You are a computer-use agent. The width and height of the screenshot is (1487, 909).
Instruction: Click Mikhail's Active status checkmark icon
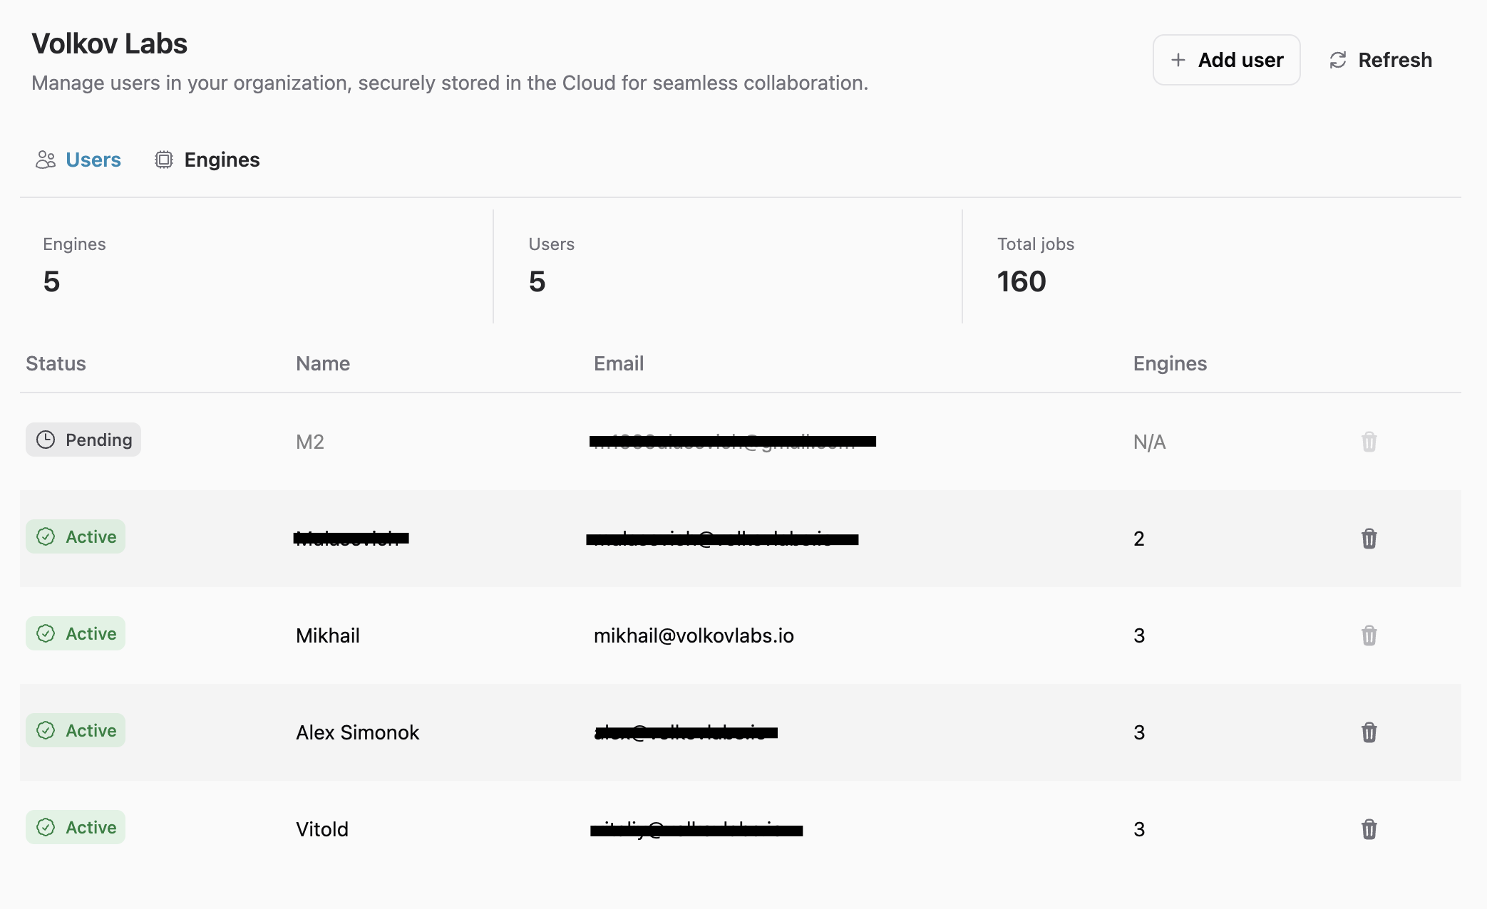tap(46, 633)
